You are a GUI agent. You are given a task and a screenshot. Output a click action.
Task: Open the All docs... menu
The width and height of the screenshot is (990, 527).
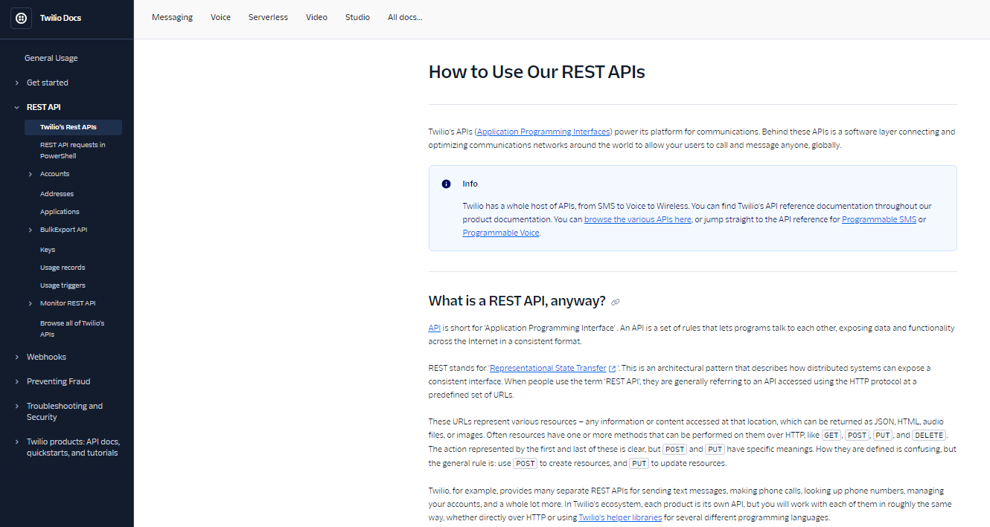[x=405, y=16]
